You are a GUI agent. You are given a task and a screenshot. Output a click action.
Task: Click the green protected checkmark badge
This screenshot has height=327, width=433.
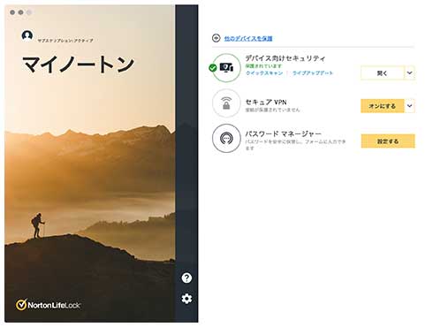pyautogui.click(x=213, y=68)
